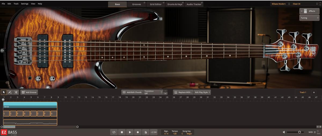The height and width of the screenshot is (136, 322).
Task: Open the Transition Off dropdown
Action: [153, 92]
